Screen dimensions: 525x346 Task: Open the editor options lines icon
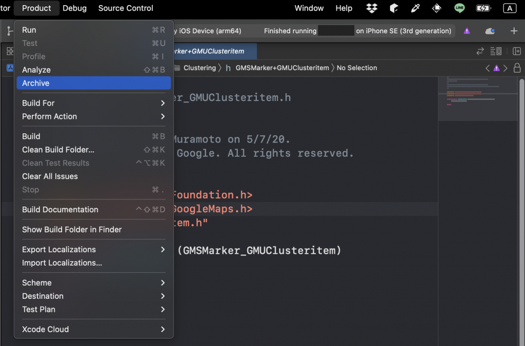pyautogui.click(x=496, y=51)
